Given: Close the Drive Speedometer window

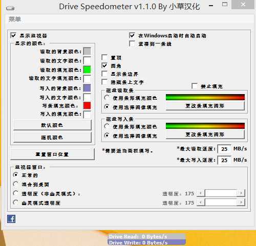Looking at the screenshot, I should pyautogui.click(x=243, y=5).
